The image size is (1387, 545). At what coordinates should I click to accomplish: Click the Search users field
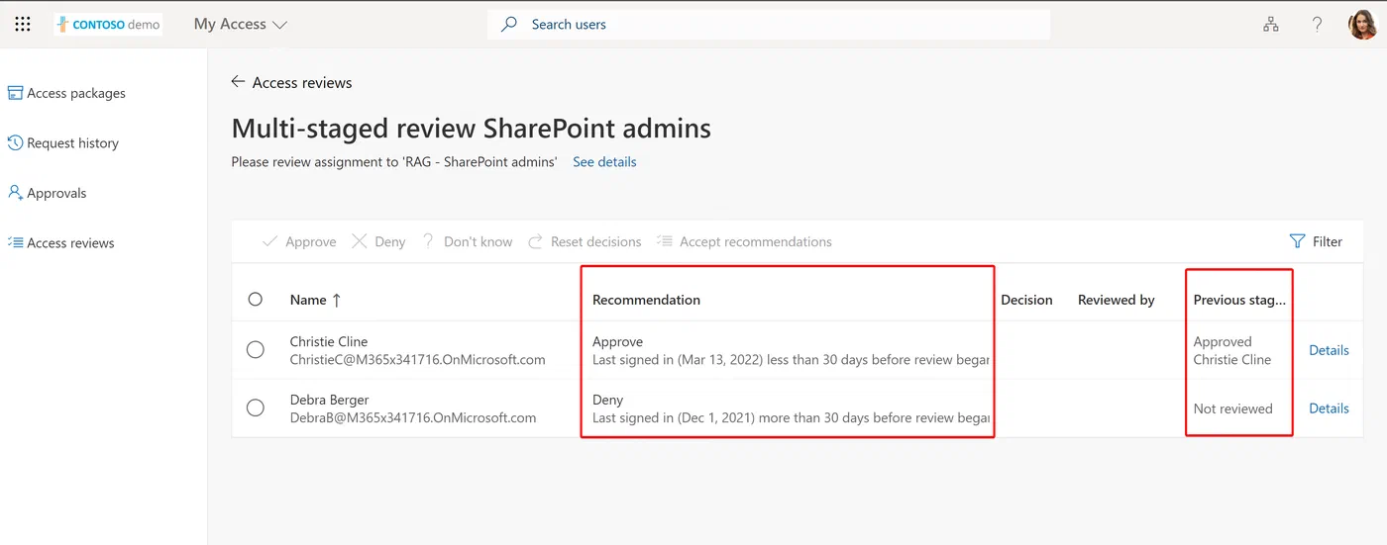(769, 24)
